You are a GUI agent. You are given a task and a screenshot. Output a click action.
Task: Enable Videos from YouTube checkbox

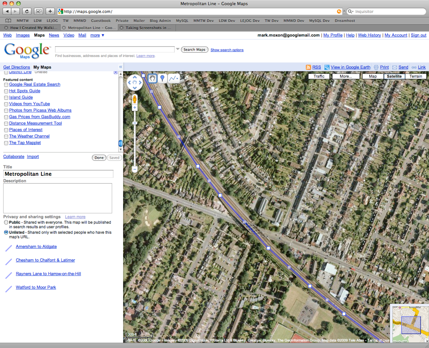6,104
